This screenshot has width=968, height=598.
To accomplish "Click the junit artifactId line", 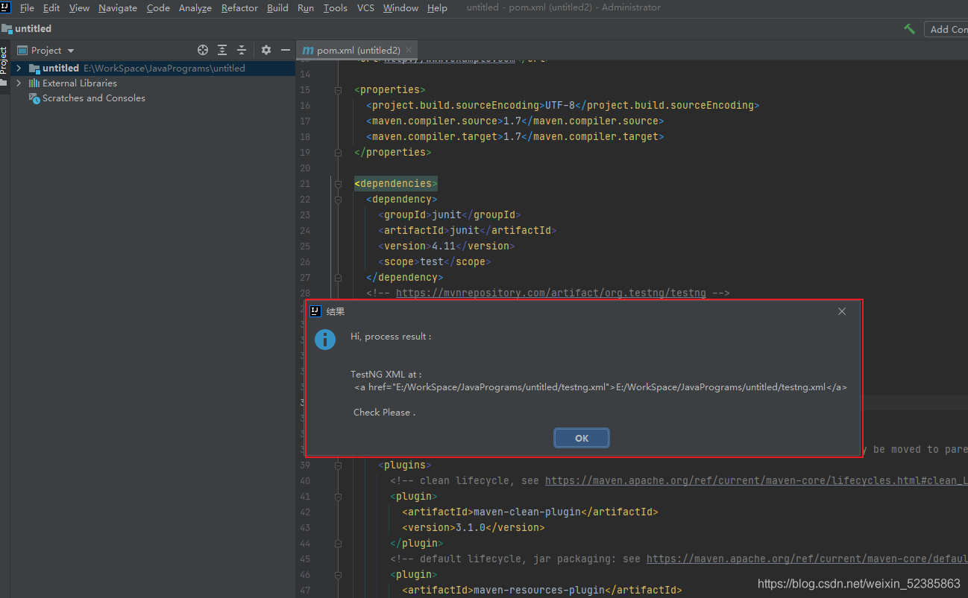I will 467,230.
